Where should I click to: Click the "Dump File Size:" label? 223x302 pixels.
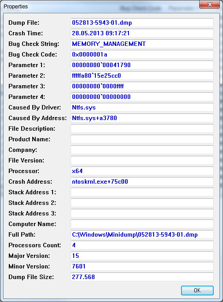31,277
